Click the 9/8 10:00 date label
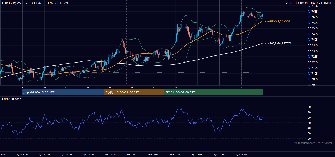Image resolution: width=335 pixels, height=157 pixels. 44,155
